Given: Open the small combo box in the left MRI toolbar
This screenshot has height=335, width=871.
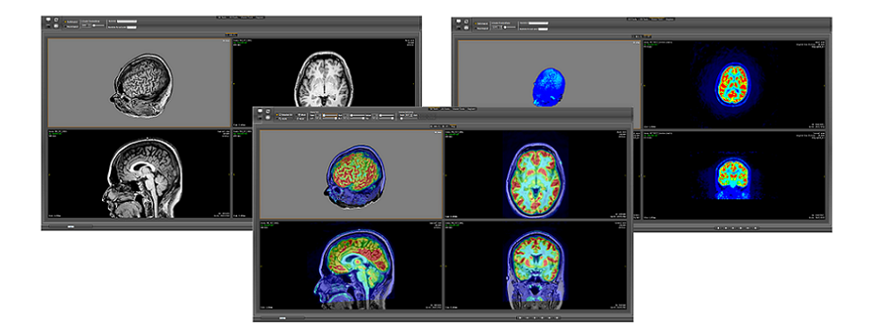Looking at the screenshot, I should (x=86, y=26).
